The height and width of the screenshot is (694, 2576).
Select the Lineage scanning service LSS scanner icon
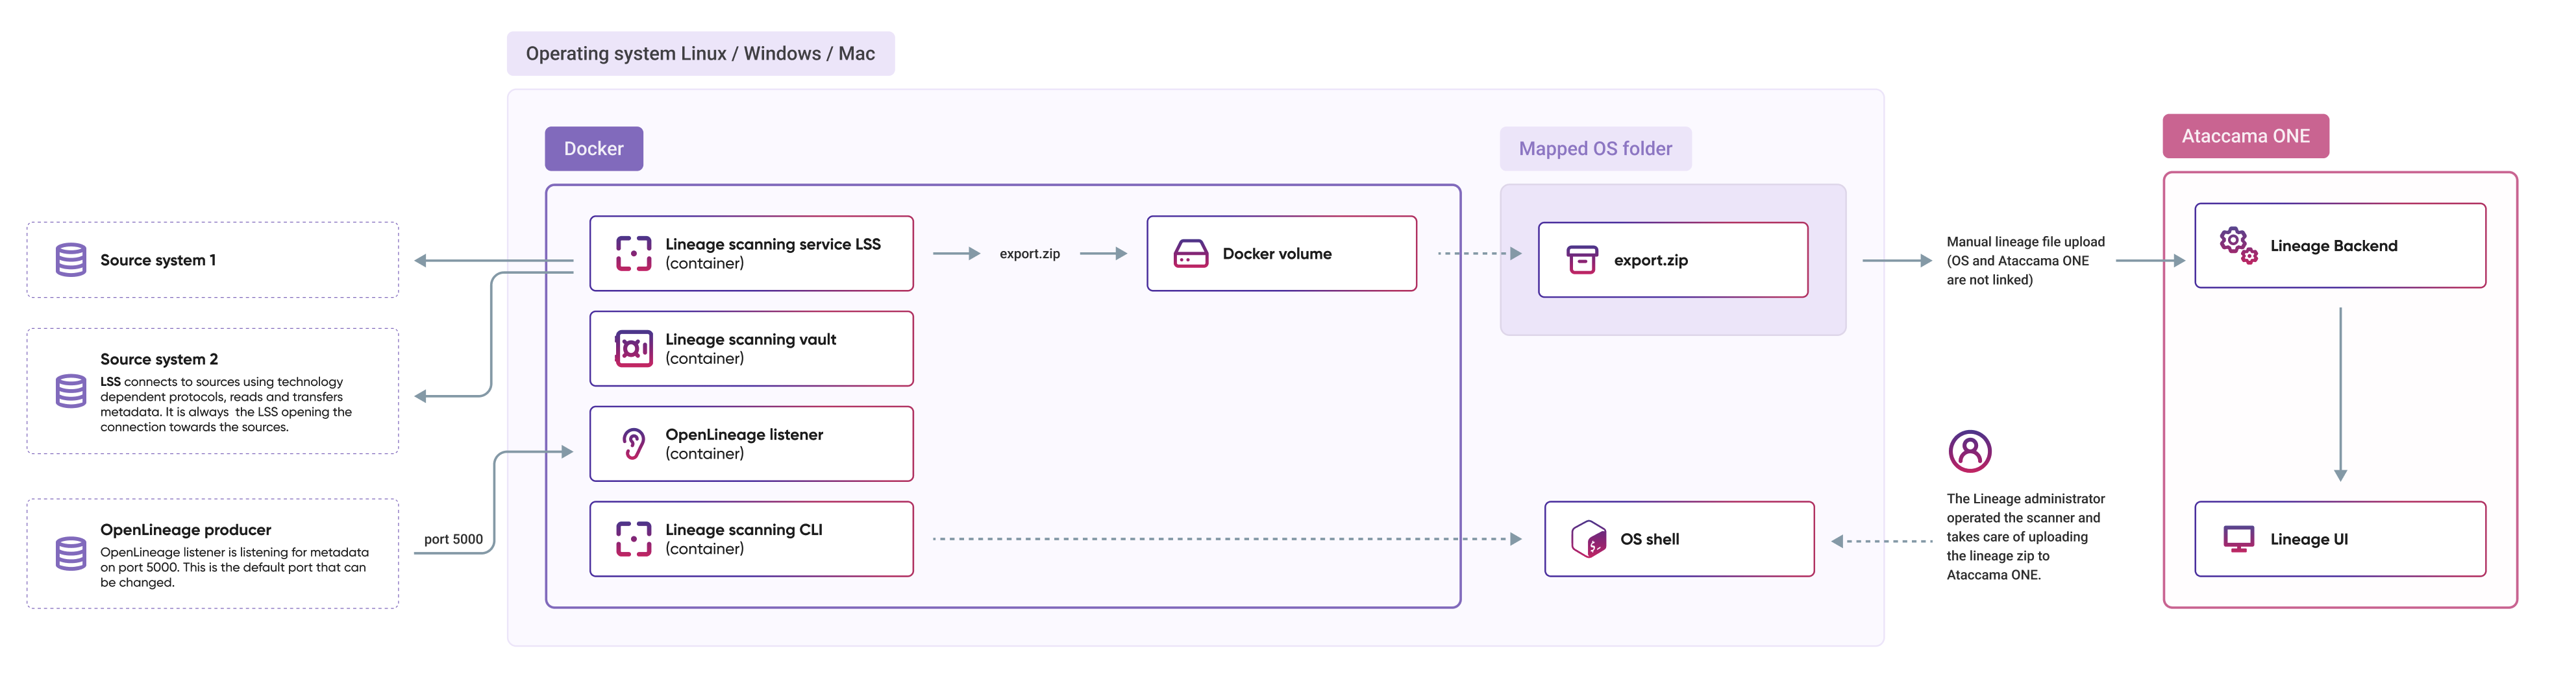click(x=634, y=253)
